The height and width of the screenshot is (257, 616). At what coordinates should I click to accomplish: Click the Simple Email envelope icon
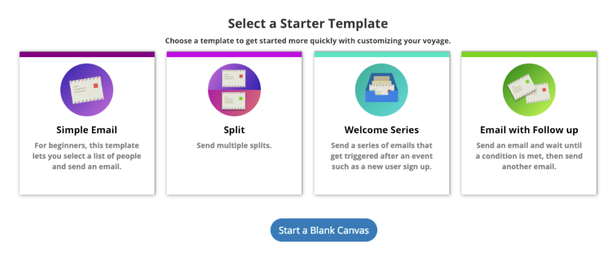pyautogui.click(x=87, y=90)
